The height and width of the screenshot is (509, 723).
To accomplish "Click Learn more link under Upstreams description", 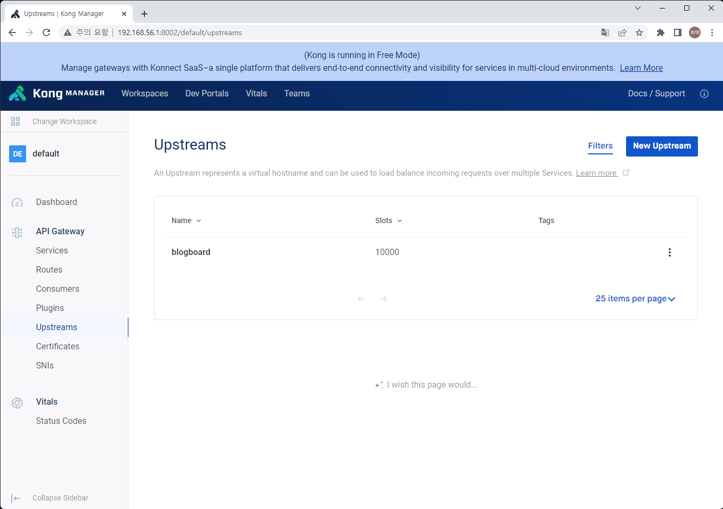I will (x=596, y=173).
